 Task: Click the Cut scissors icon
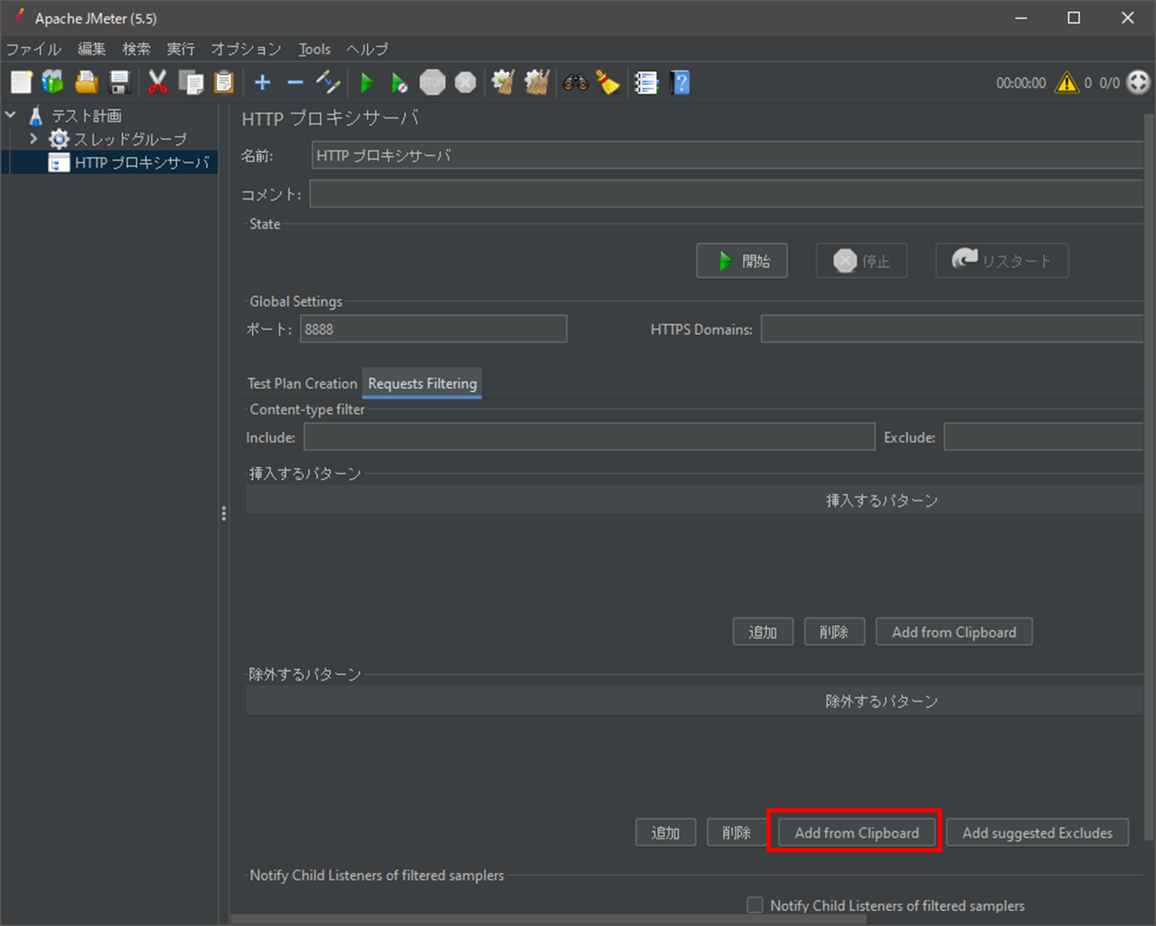pos(157,83)
